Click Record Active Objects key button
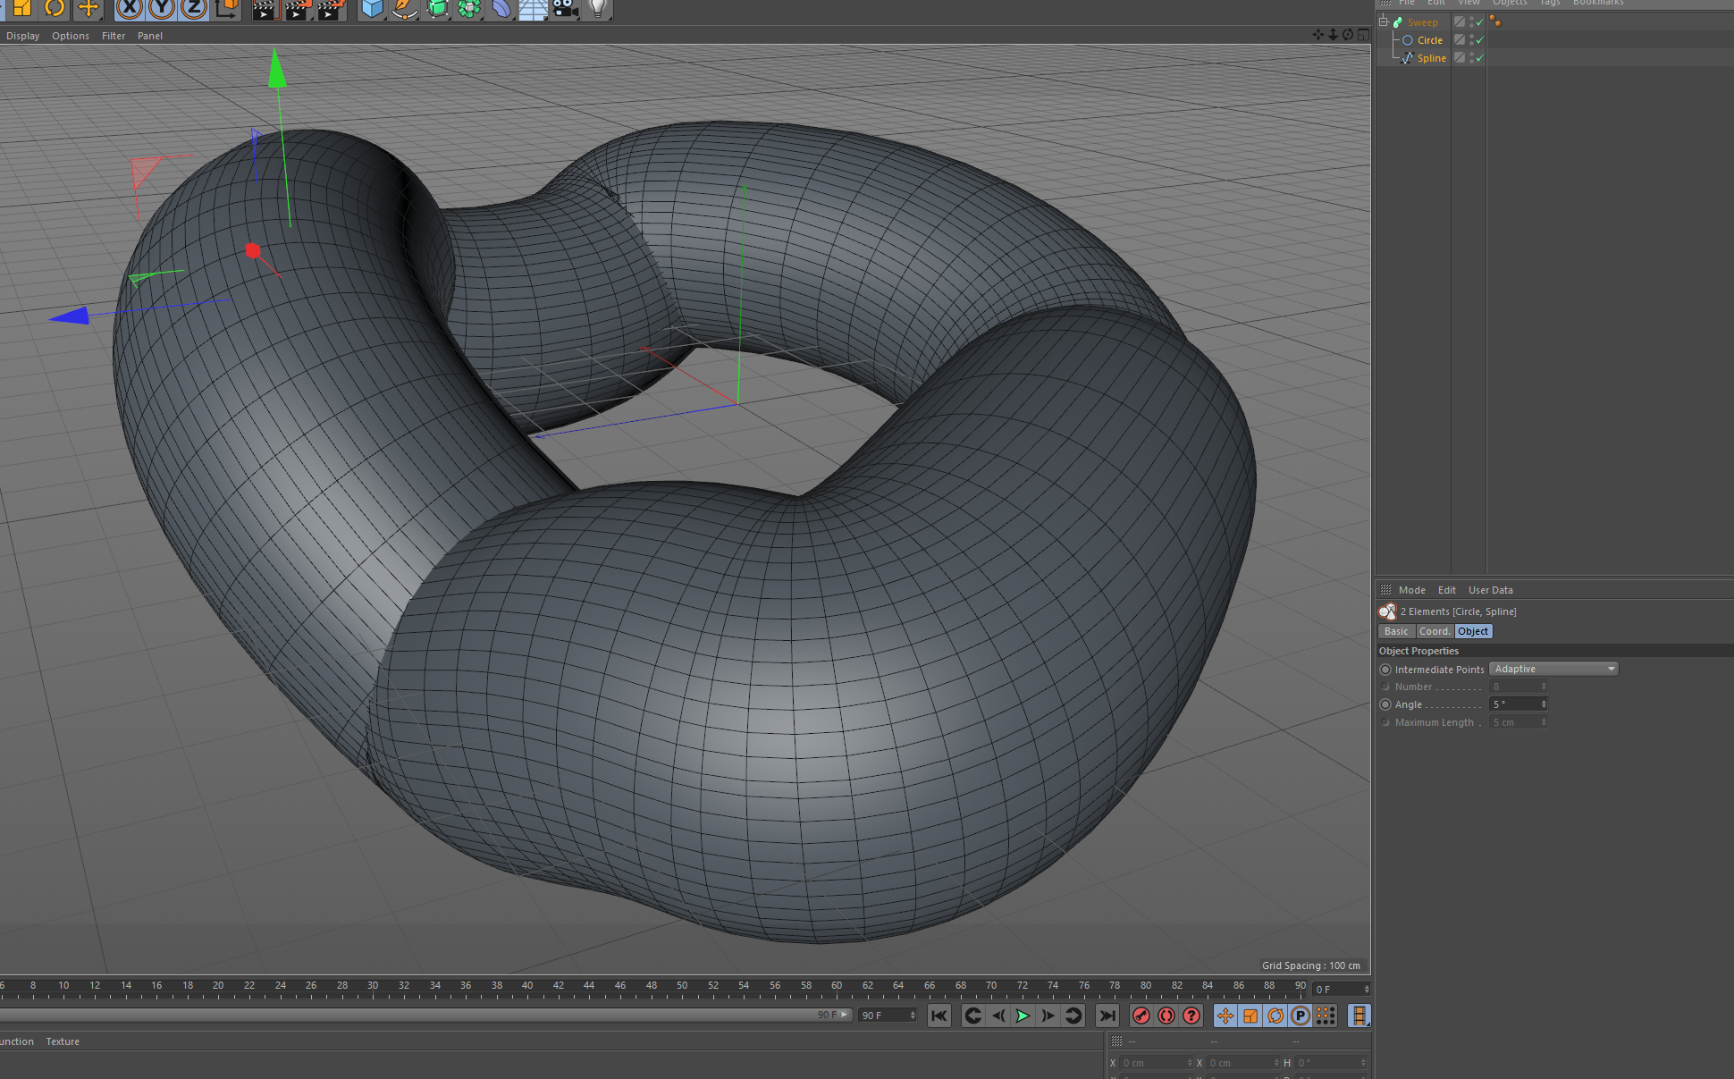 point(1141,1016)
